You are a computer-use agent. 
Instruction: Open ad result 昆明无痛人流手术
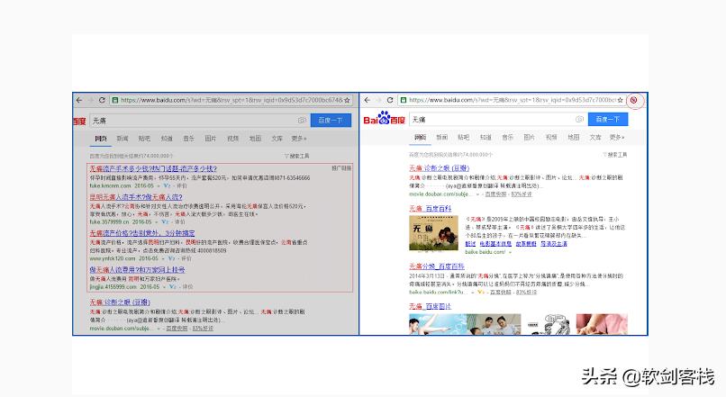click(x=136, y=197)
